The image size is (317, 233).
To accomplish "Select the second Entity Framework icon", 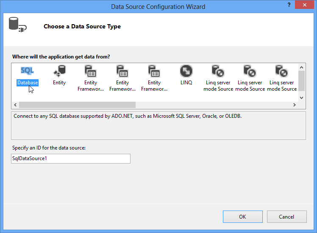I will click(x=122, y=71).
